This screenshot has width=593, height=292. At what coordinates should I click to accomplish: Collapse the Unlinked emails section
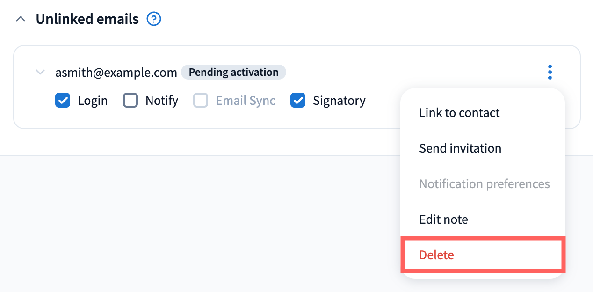[21, 20]
